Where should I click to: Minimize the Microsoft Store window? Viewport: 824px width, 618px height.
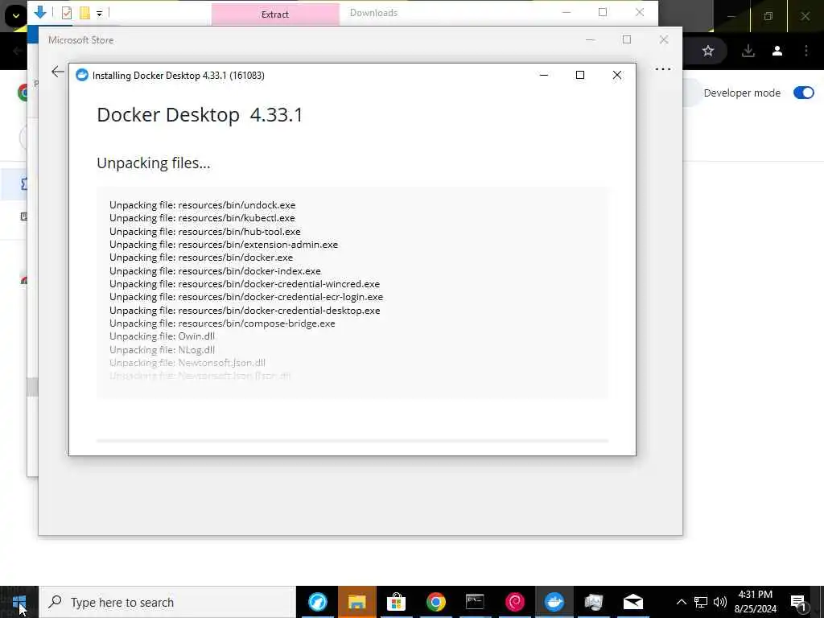tap(590, 40)
